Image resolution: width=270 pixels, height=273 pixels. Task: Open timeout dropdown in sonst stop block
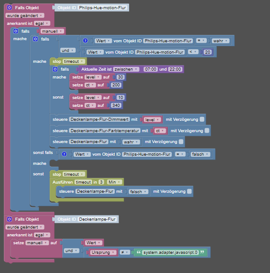[74, 174]
